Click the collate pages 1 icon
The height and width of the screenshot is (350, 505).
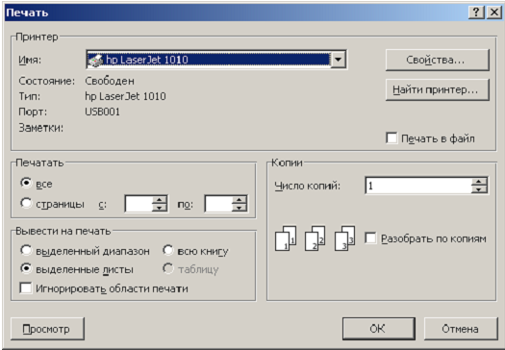[x=286, y=238]
